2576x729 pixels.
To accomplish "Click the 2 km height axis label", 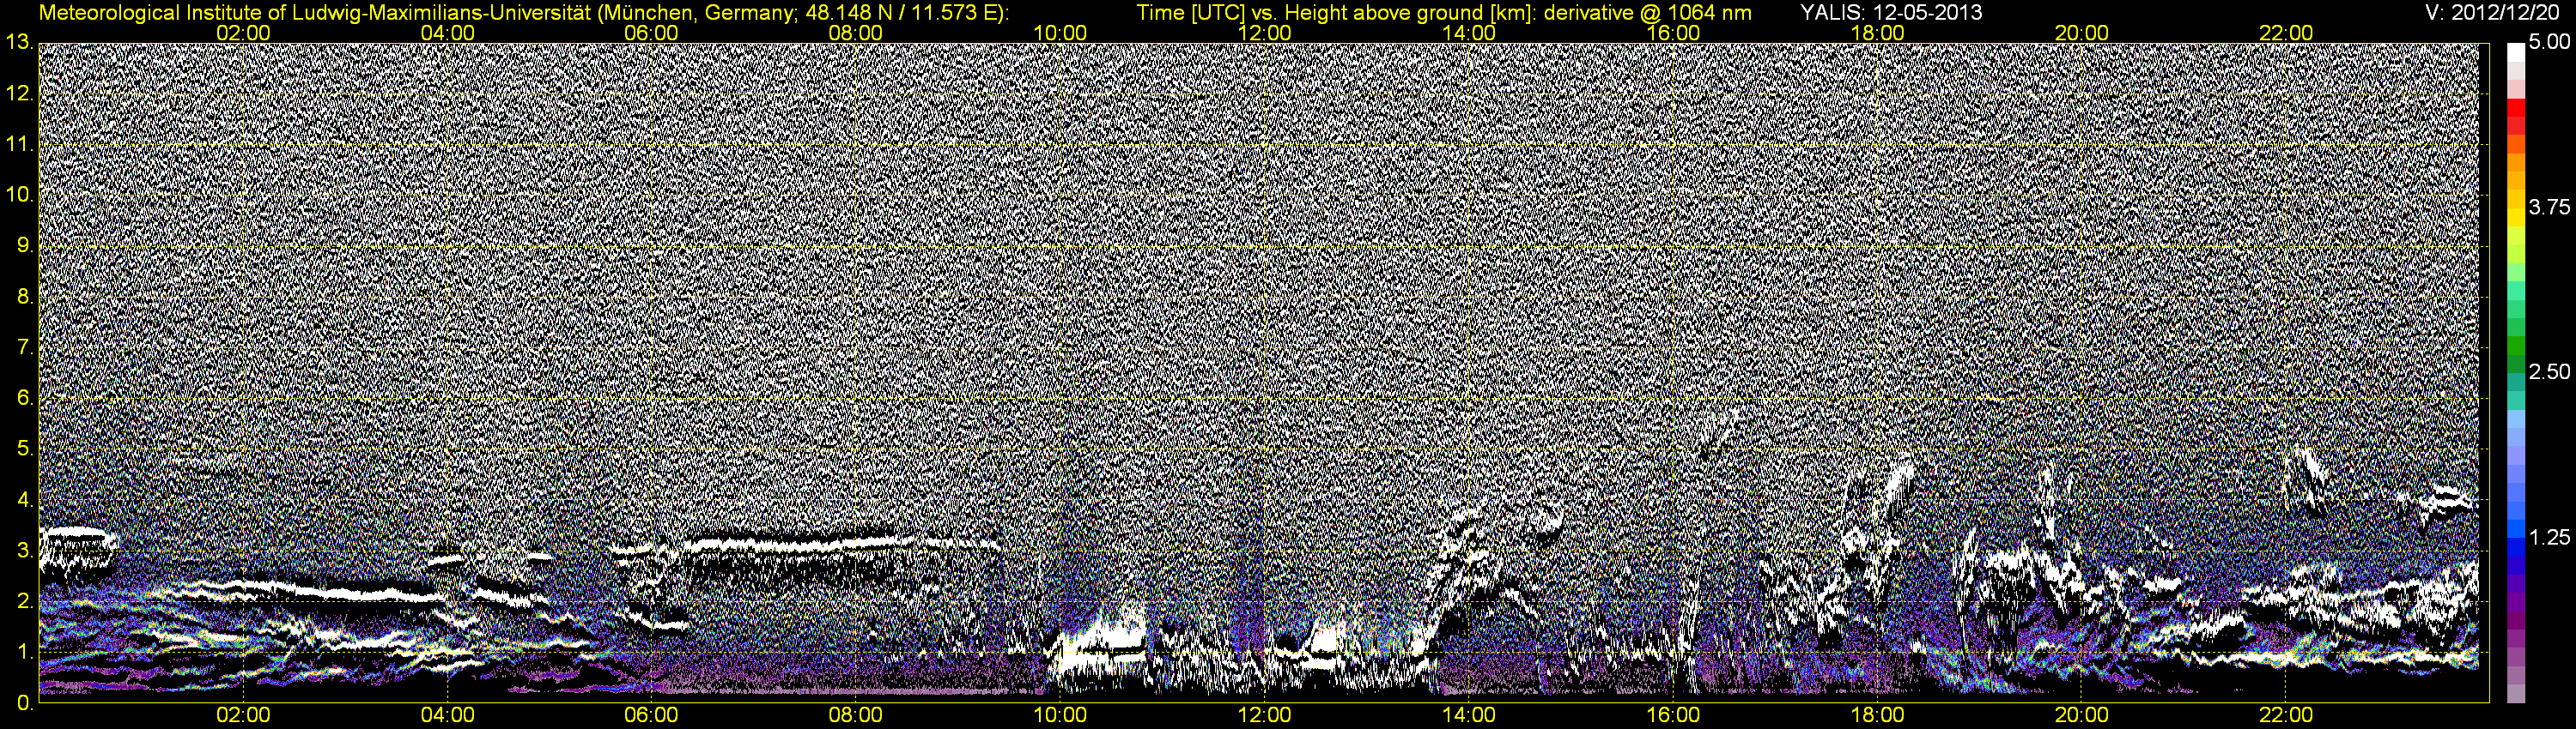I will coord(24,601).
